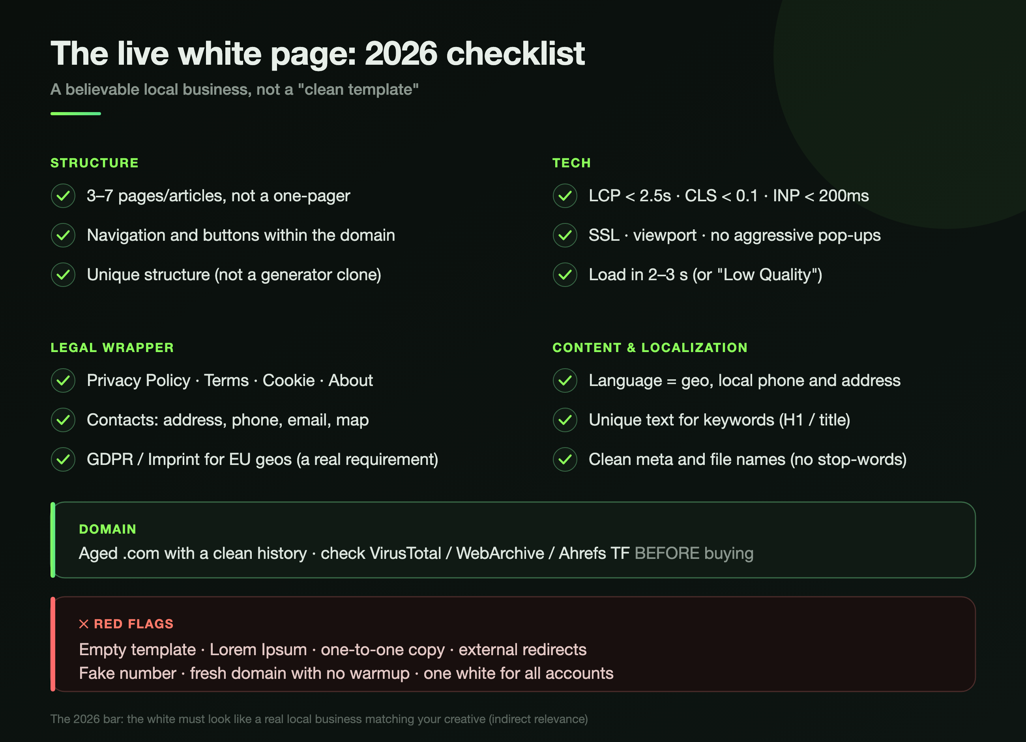Click the RED FLAGS heading text
The width and height of the screenshot is (1026, 742).
click(x=133, y=624)
